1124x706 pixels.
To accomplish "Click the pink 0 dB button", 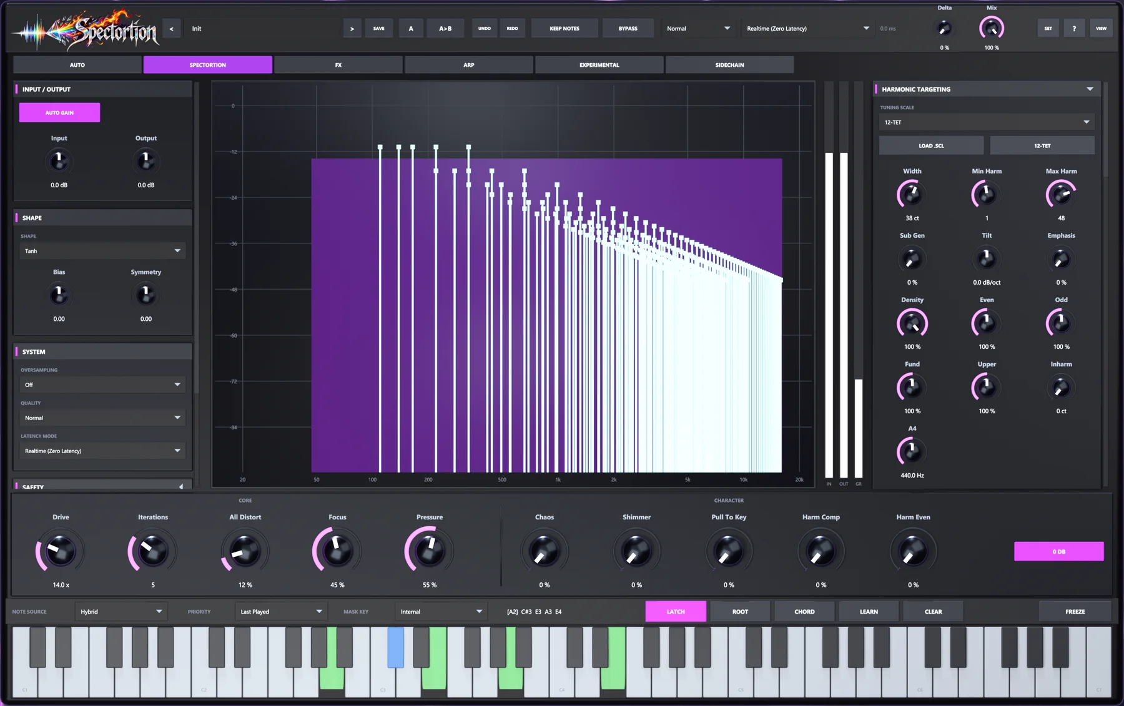I will (x=1059, y=551).
